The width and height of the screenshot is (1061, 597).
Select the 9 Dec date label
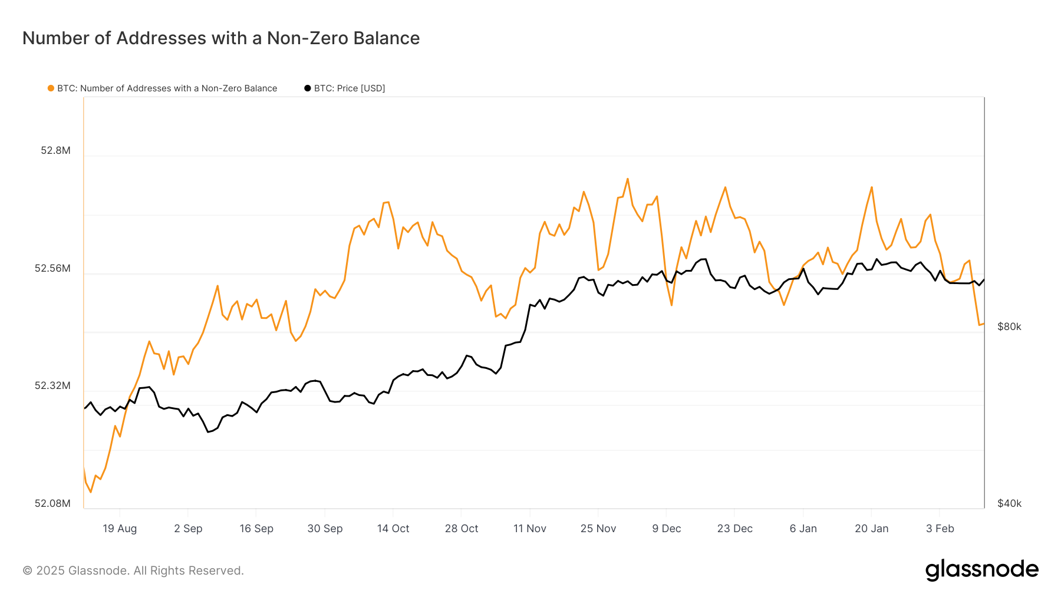pyautogui.click(x=666, y=529)
